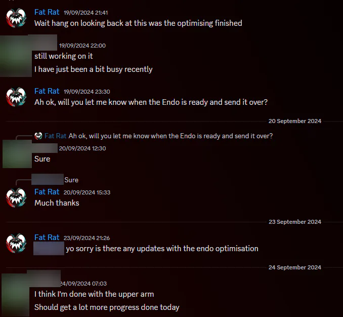
Task: Click Fat Rat's avatar beside the Endo question
Action: (16, 97)
